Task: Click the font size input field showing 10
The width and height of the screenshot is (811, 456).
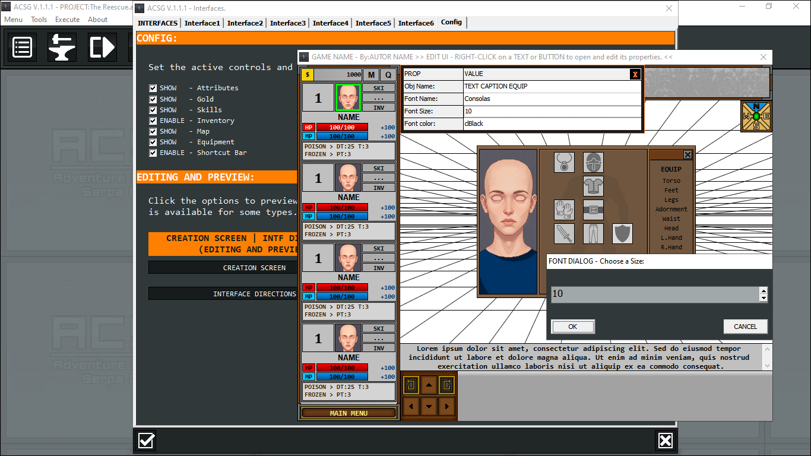Action: coord(655,294)
